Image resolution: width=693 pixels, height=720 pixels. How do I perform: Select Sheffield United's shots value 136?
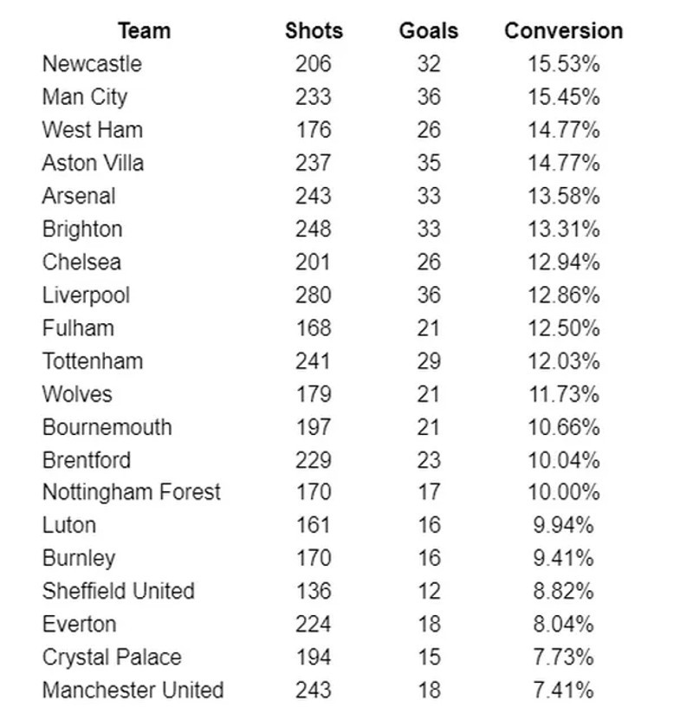click(x=313, y=591)
